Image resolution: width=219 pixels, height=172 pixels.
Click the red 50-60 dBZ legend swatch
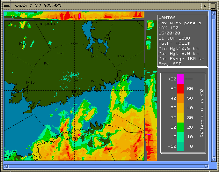[x=180, y=88]
